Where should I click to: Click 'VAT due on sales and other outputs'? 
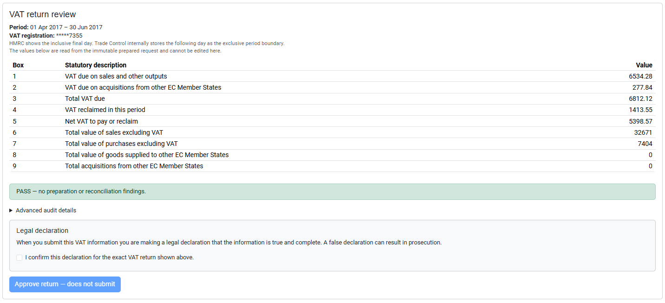coord(116,76)
